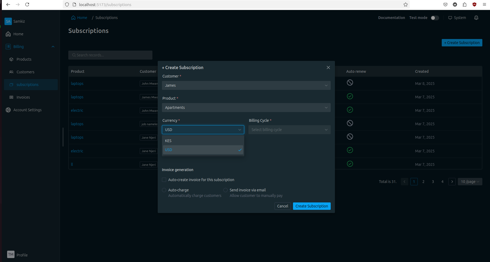Open Account Settings gear in sidebar
Image resolution: width=490 pixels, height=262 pixels.
8,110
